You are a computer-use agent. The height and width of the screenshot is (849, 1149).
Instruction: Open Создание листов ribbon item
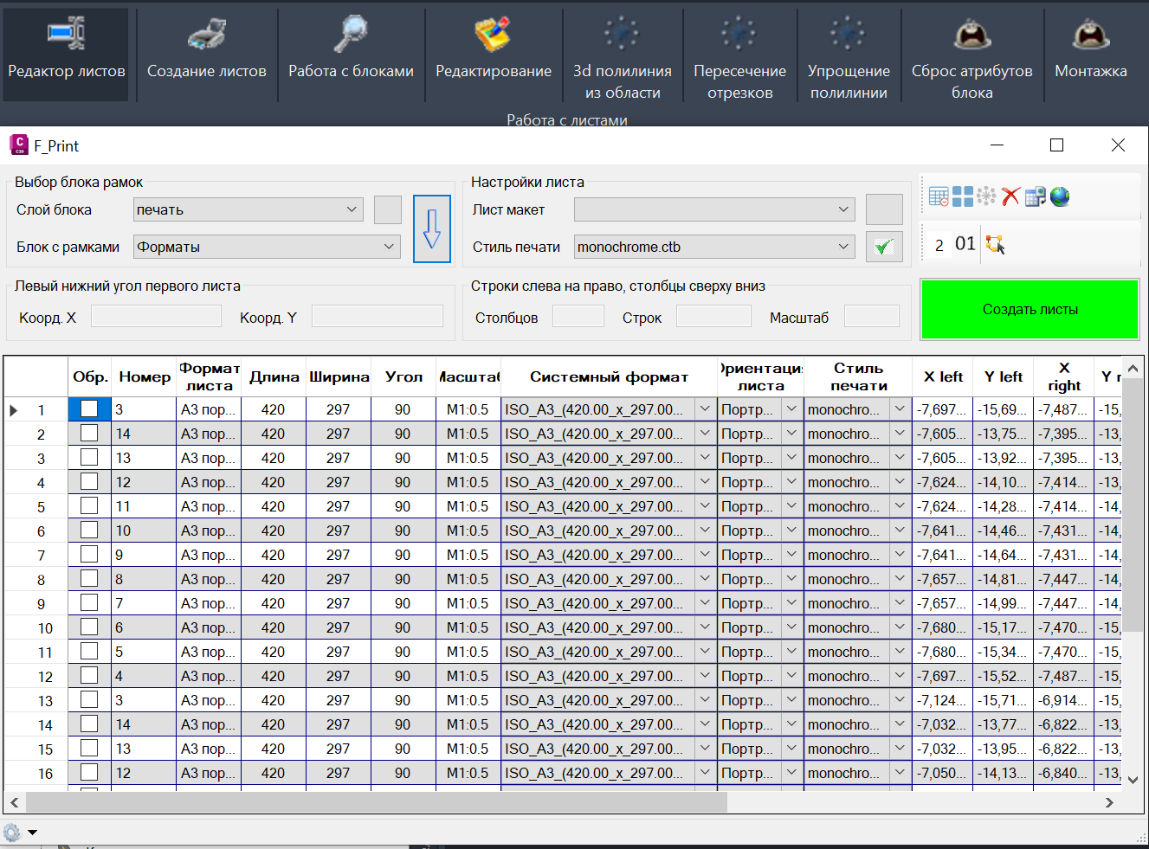206,54
